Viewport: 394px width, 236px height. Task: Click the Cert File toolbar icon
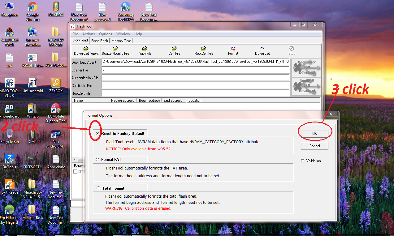tap(174, 49)
